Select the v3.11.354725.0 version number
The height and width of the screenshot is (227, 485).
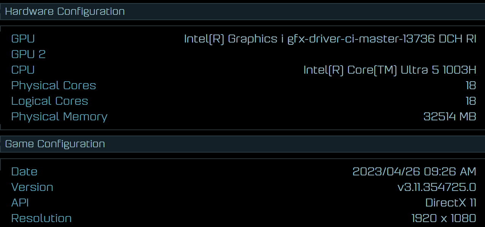coord(437,187)
